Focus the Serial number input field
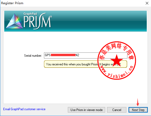Viewport: 151px width, 116px height. pyautogui.click(x=86, y=55)
